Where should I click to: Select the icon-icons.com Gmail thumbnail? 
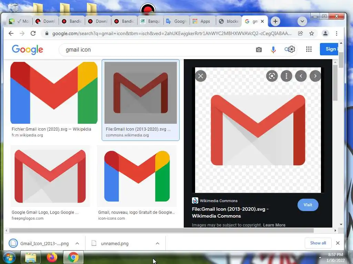(x=137, y=176)
